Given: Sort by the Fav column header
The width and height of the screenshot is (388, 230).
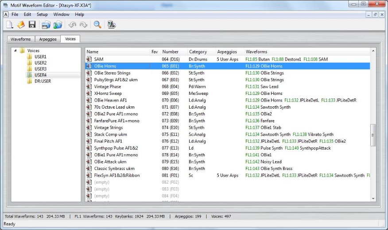Looking at the screenshot, I should (x=155, y=52).
